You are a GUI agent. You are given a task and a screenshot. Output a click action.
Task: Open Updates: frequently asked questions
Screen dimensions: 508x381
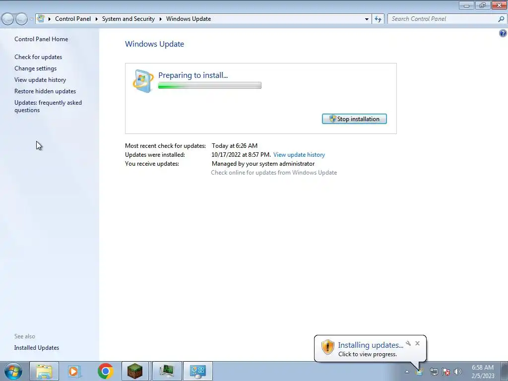(48, 106)
